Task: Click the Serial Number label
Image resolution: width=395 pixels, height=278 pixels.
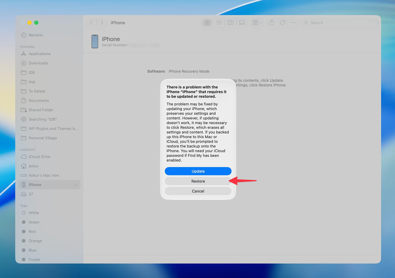Action: [x=115, y=45]
